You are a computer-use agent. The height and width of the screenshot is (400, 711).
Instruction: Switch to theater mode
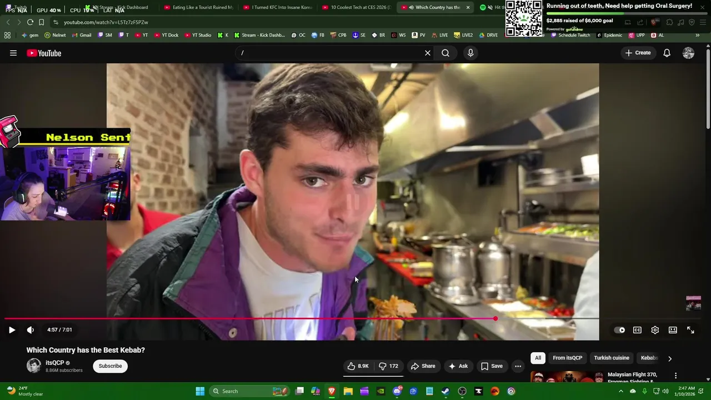(x=673, y=330)
